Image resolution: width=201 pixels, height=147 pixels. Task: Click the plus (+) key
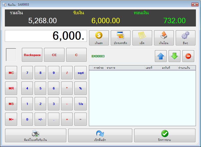point(67,119)
